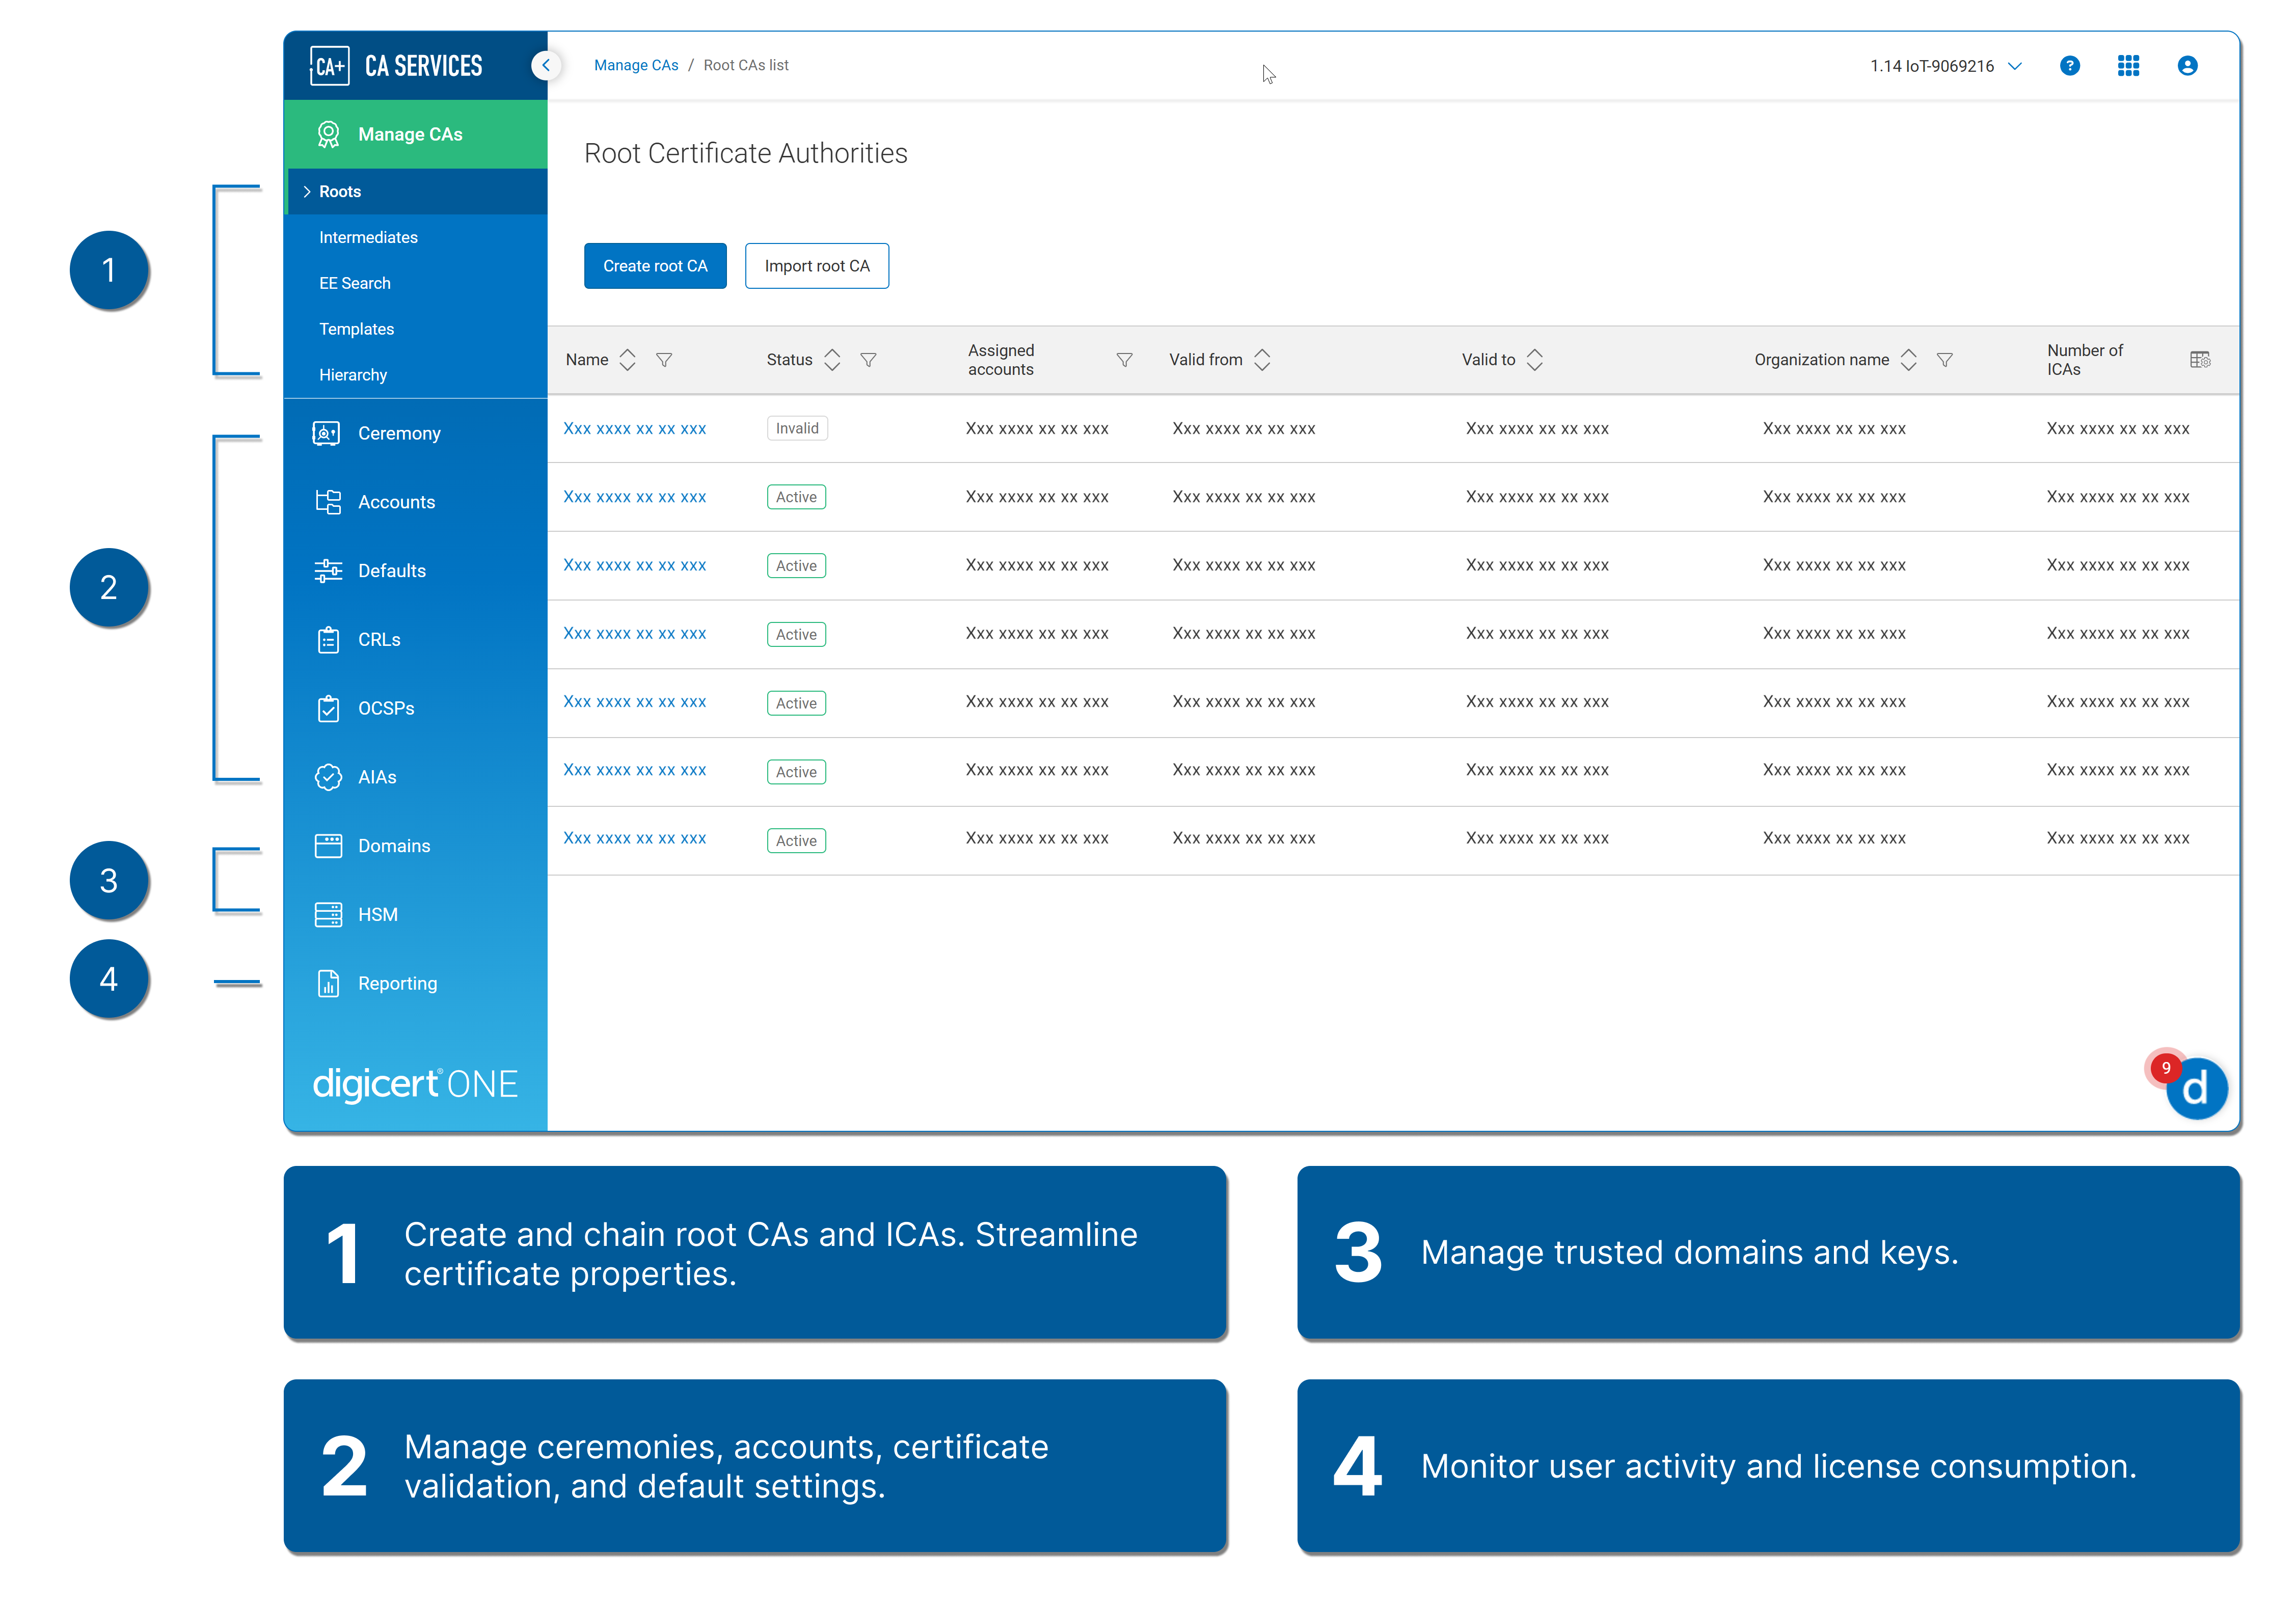2296x1605 pixels.
Task: Open the Manage CAs breadcrumb link
Action: [636, 64]
